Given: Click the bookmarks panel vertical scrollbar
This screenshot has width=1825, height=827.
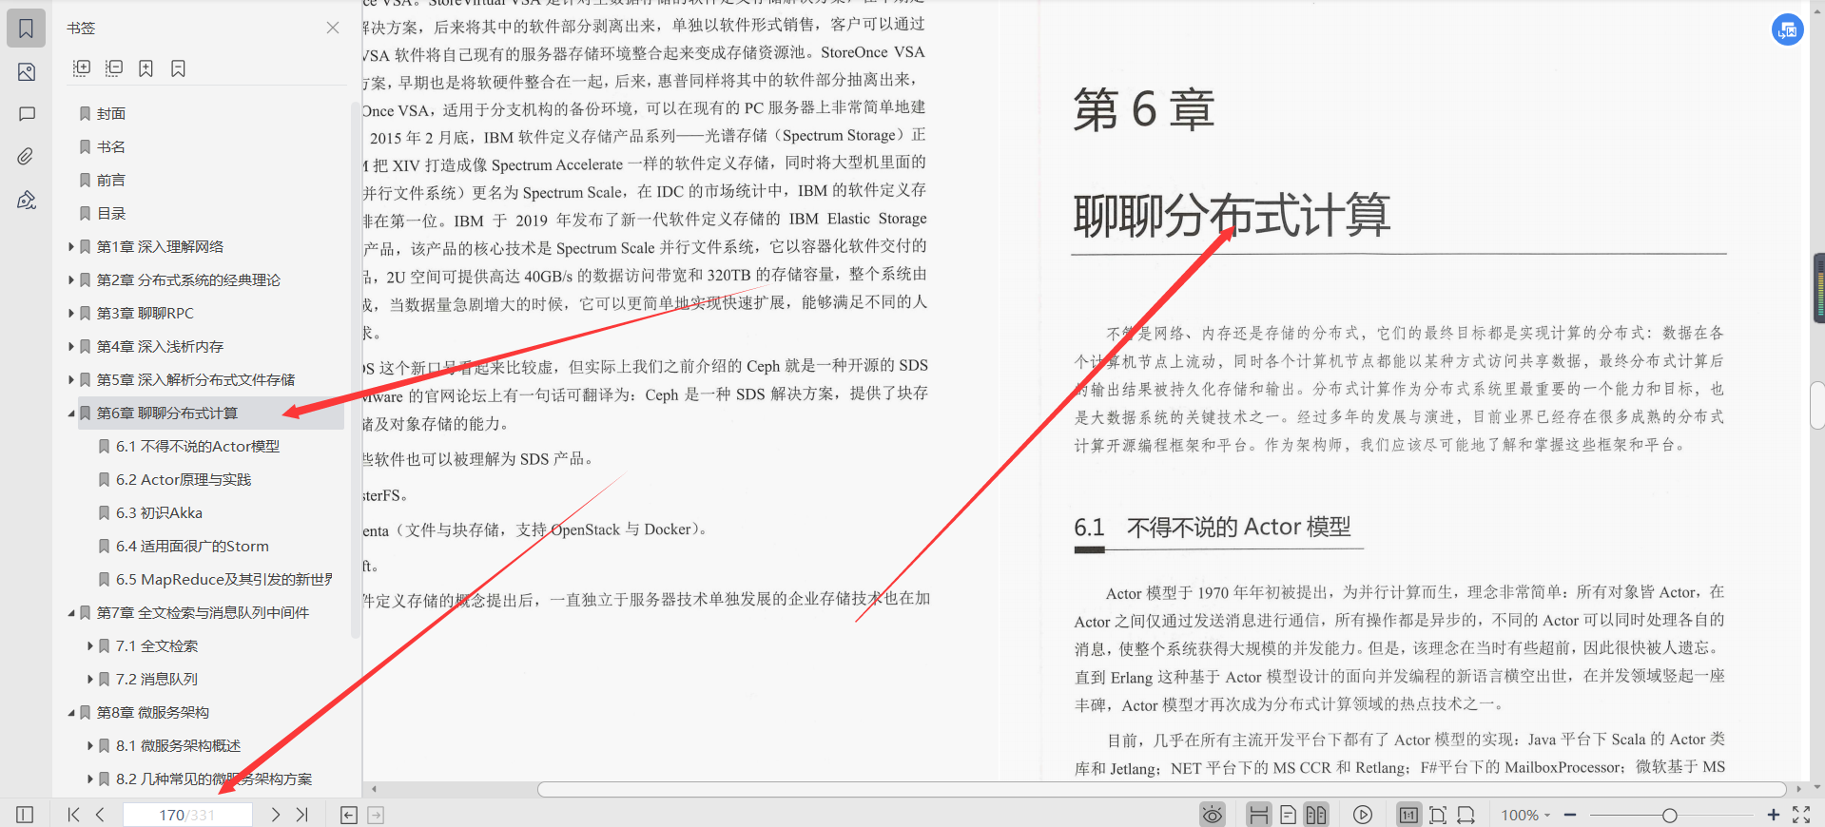Looking at the screenshot, I should point(356,371).
